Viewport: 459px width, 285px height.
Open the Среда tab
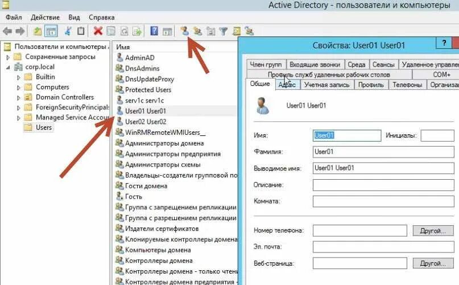(356, 64)
